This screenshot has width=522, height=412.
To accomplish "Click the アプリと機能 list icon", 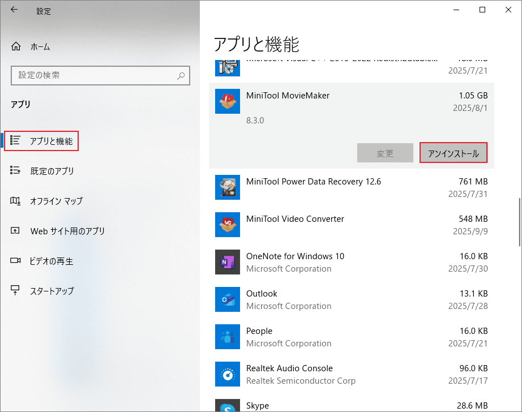I will [x=15, y=140].
